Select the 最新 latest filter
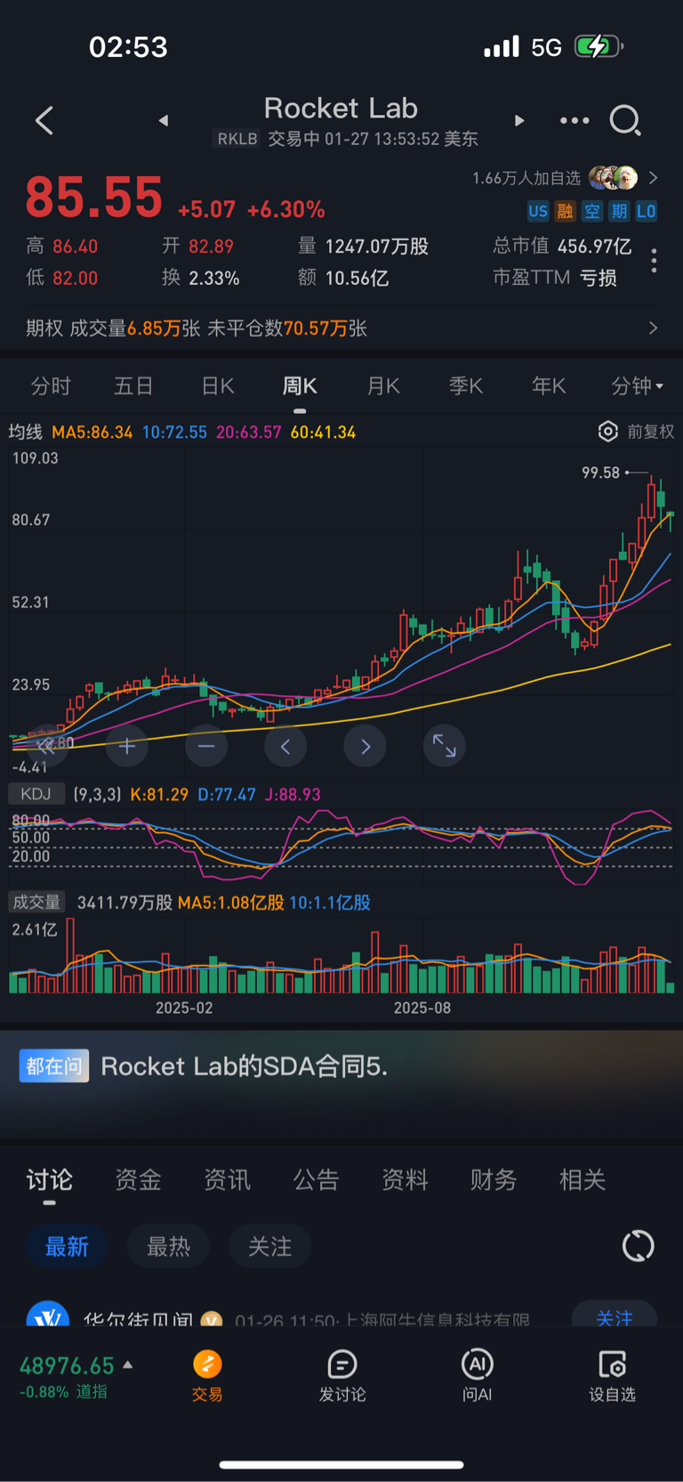 pos(67,1246)
